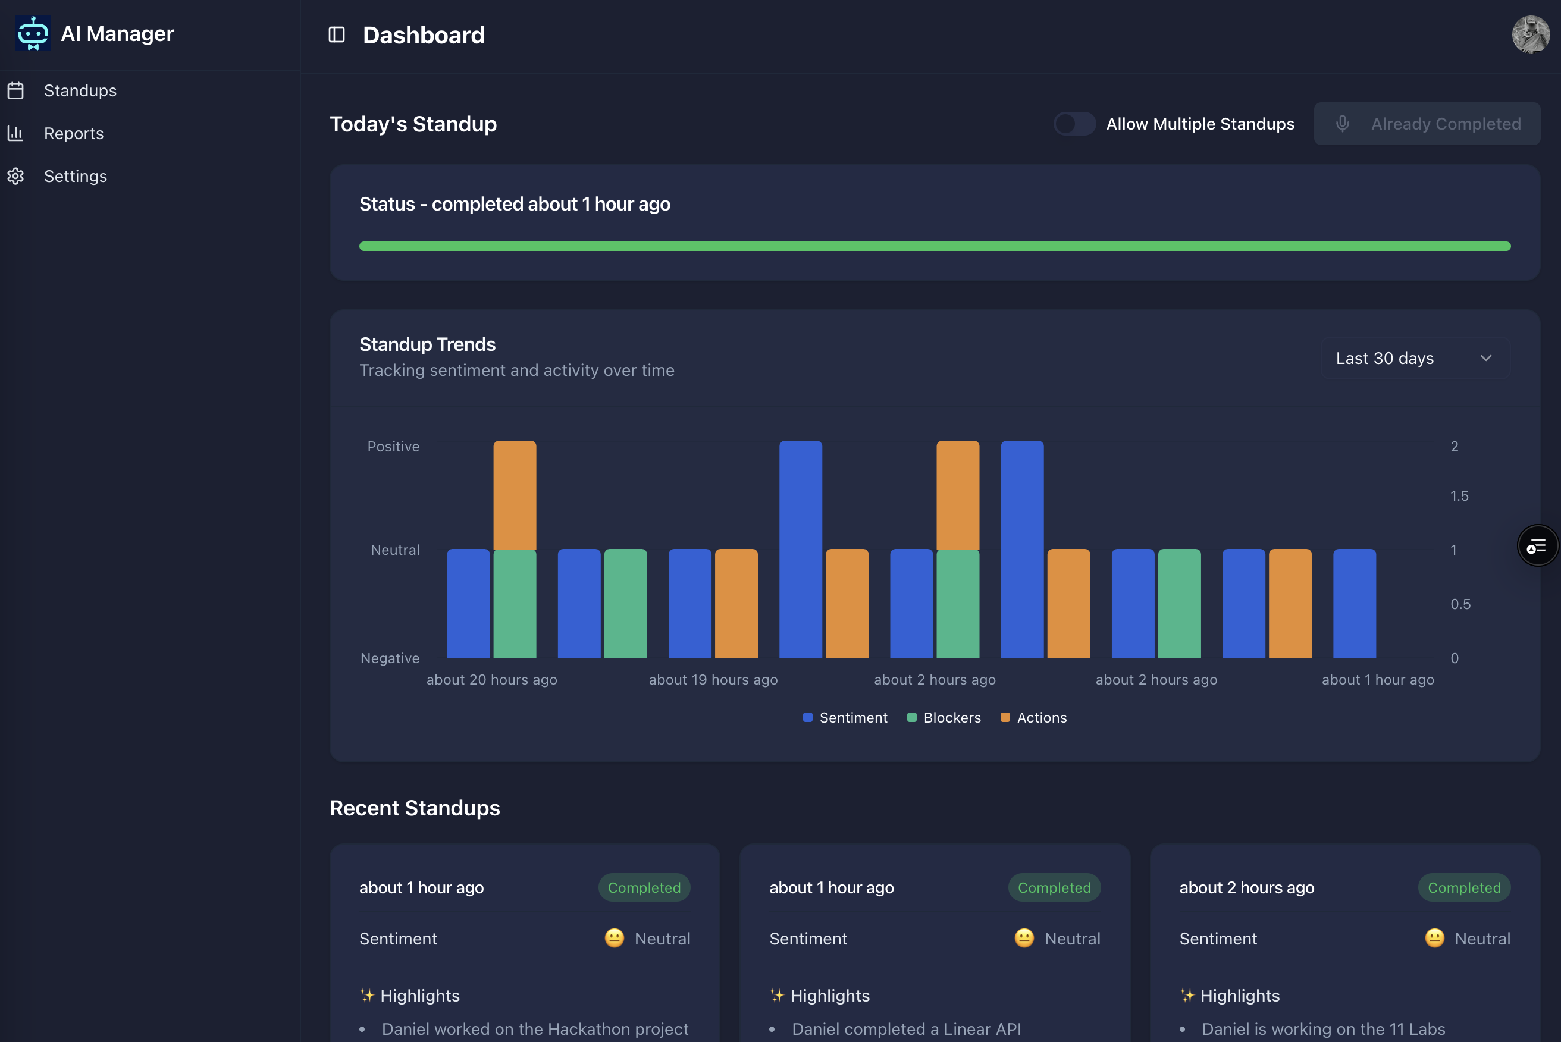Click the green status progress bar
The image size is (1561, 1042).
[x=935, y=247]
